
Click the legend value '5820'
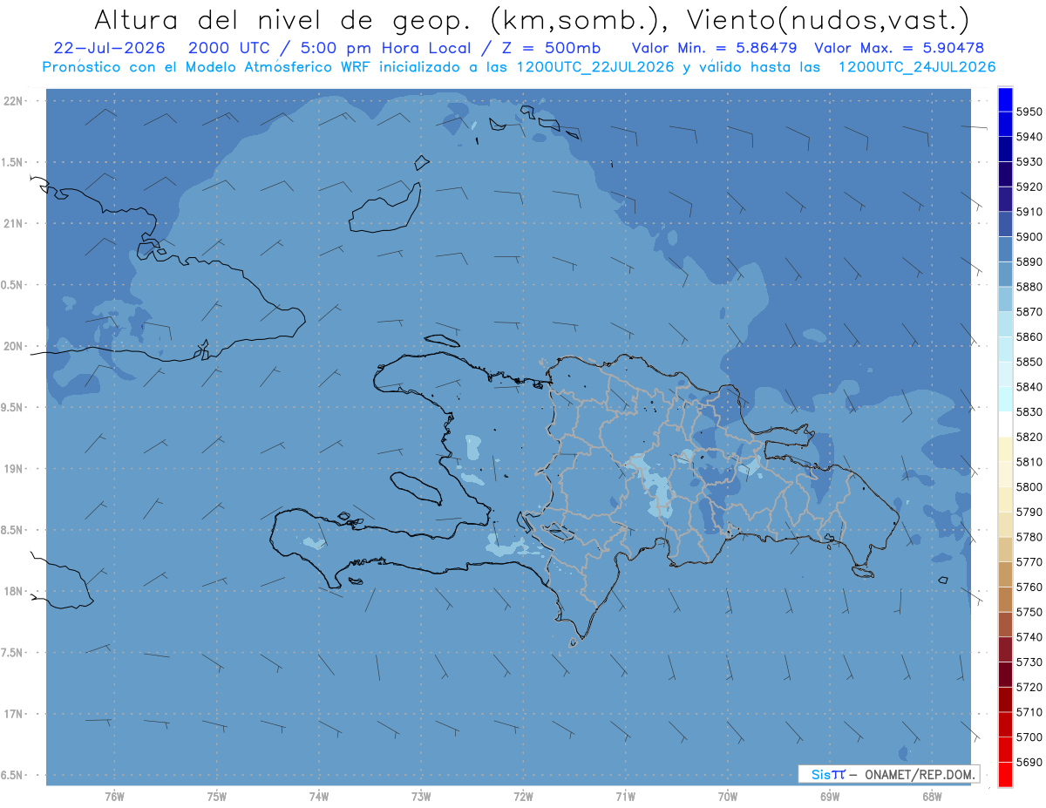[1029, 437]
